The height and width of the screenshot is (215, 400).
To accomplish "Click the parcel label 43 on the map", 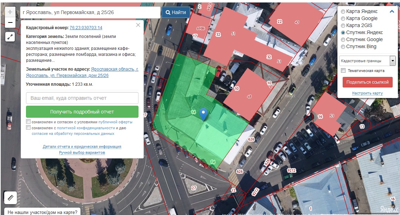I will click(297, 22).
